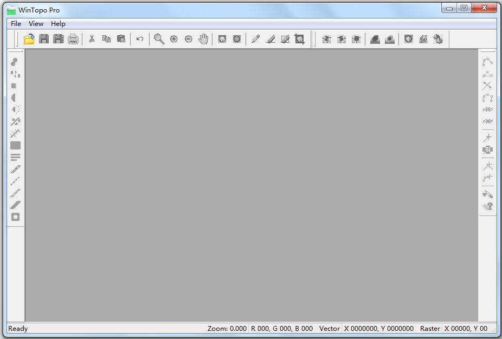Click the solid rounded rectangle icon

click(15, 146)
